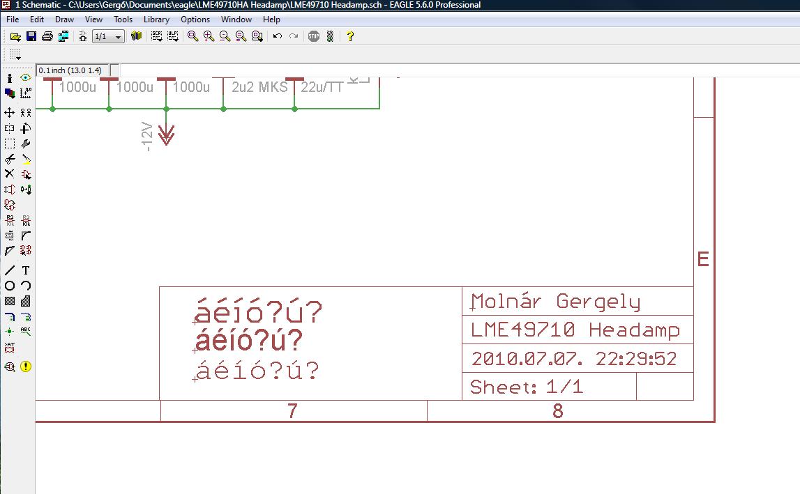
Task: Select the Bus tool
Action: tap(9, 316)
